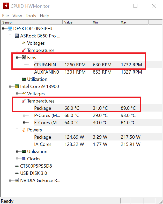Click the Max column header
This screenshot has width=163, height=204.
(x=134, y=22)
